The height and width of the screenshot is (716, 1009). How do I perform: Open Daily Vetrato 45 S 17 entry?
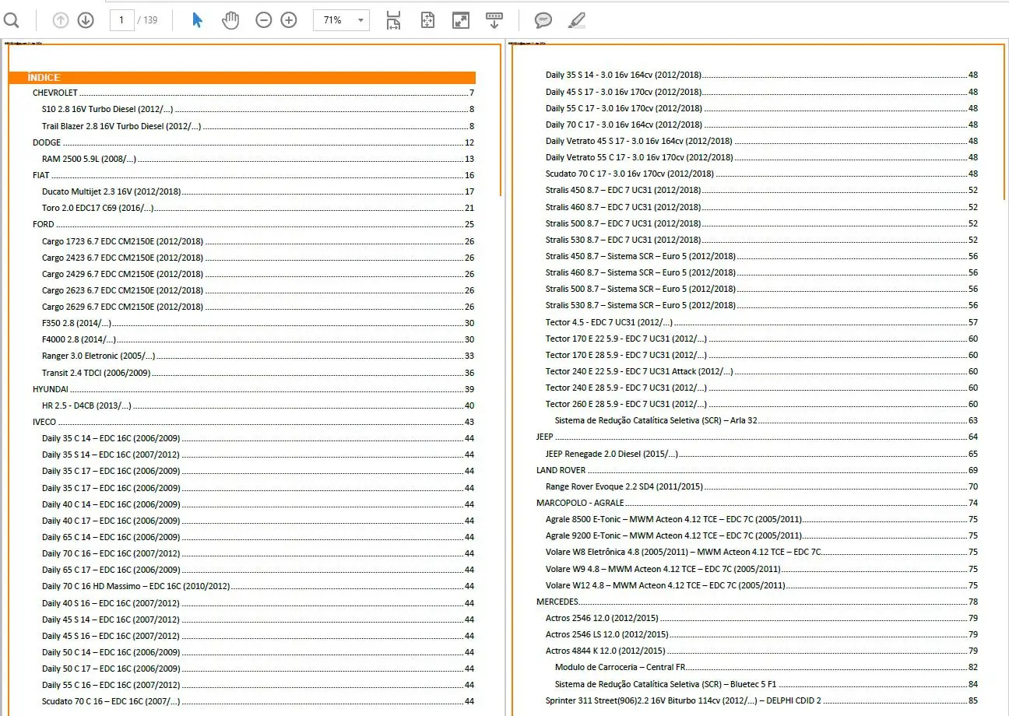761,141
